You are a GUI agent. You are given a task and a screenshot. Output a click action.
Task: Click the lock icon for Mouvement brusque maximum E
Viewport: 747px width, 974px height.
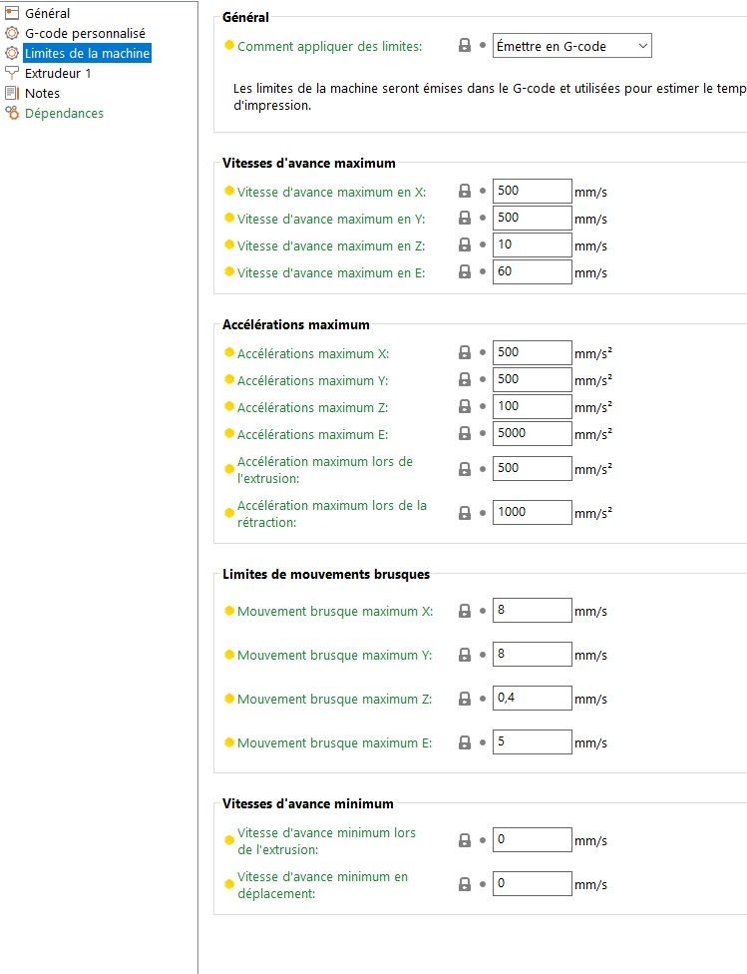464,741
